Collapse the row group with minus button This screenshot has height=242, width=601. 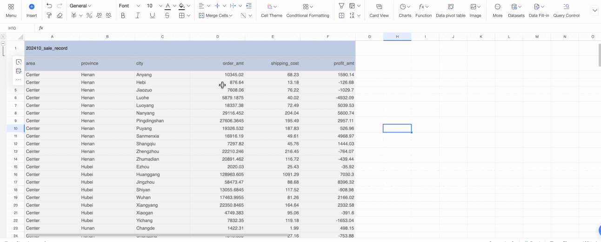click(x=3, y=43)
